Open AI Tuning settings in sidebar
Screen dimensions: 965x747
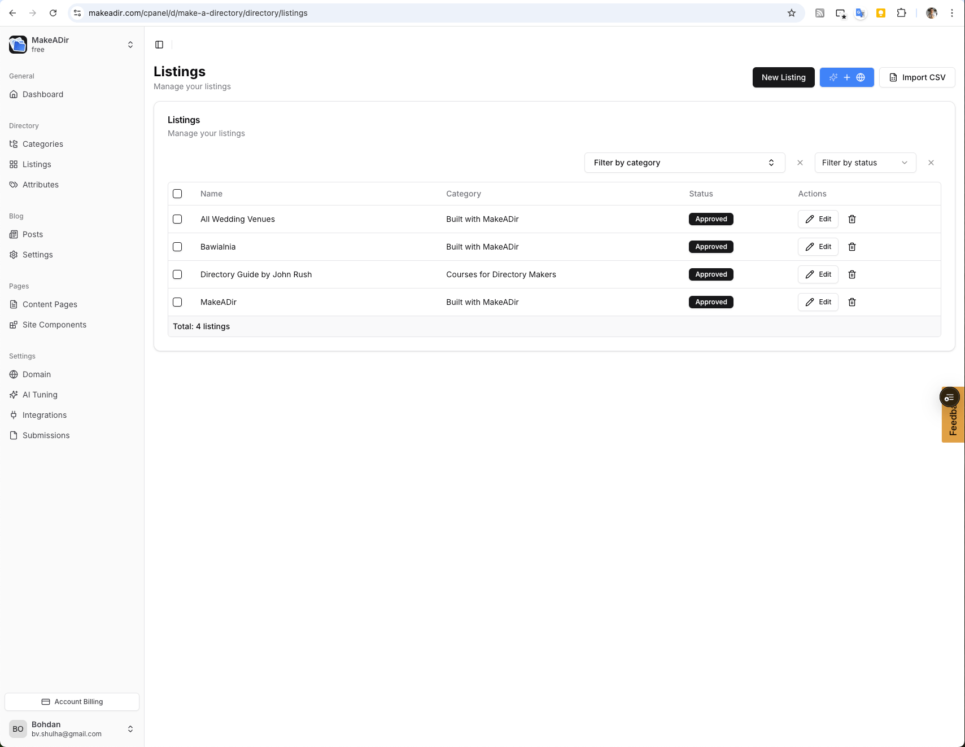[x=40, y=395]
